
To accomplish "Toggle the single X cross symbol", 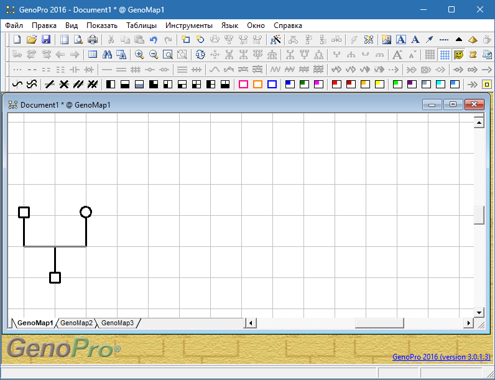I will click(x=64, y=84).
